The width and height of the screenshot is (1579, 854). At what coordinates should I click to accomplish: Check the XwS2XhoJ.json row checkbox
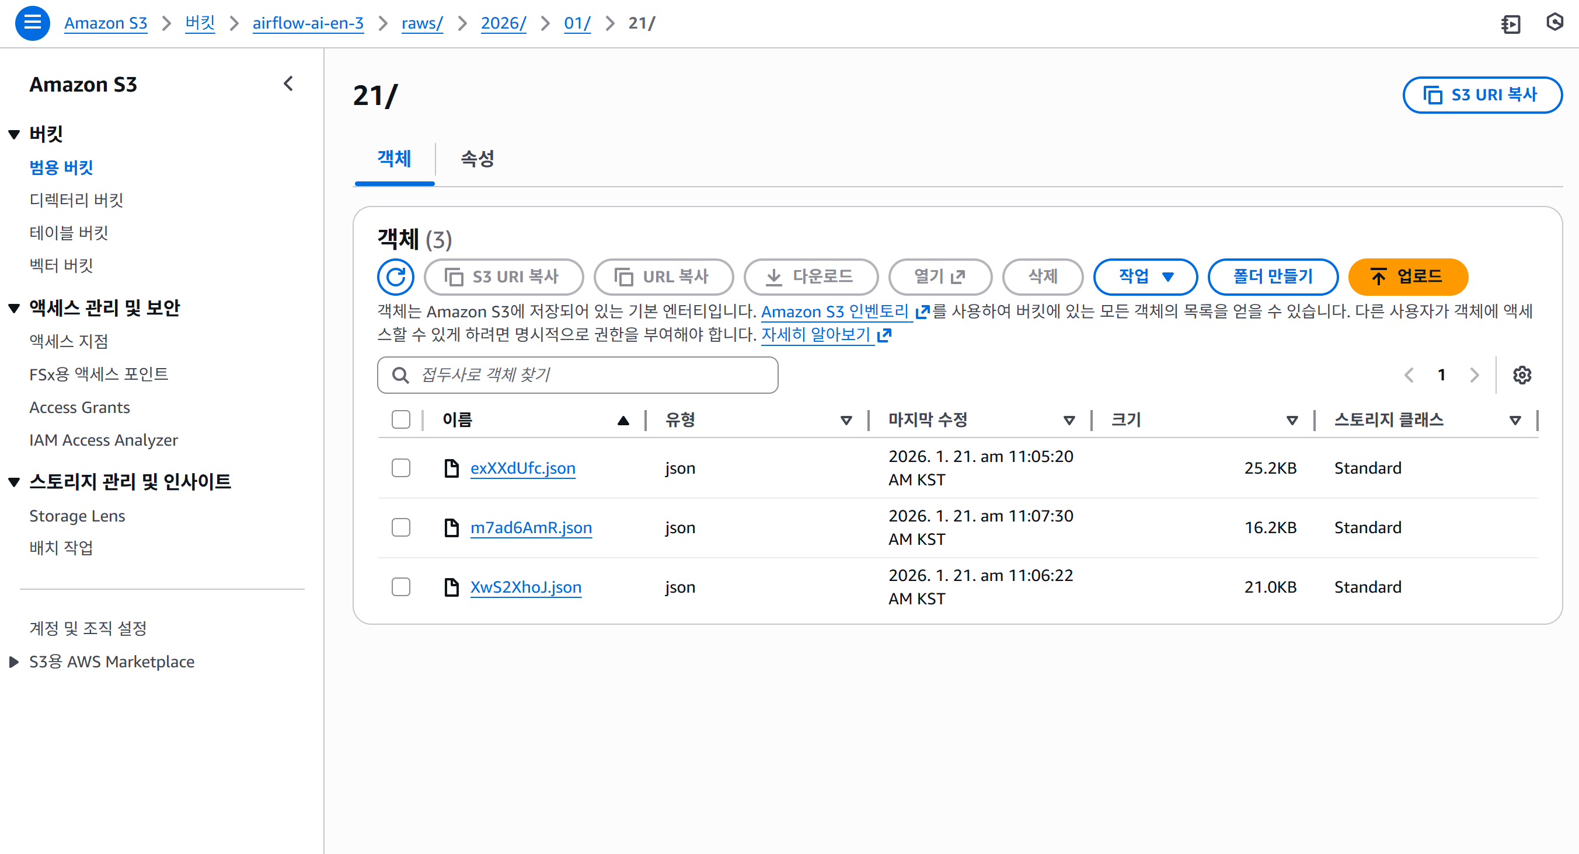(x=401, y=587)
